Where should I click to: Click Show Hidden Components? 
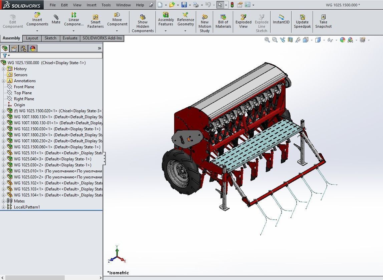(143, 23)
